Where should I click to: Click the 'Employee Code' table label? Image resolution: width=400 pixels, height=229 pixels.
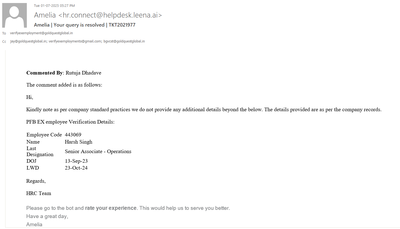point(44,135)
